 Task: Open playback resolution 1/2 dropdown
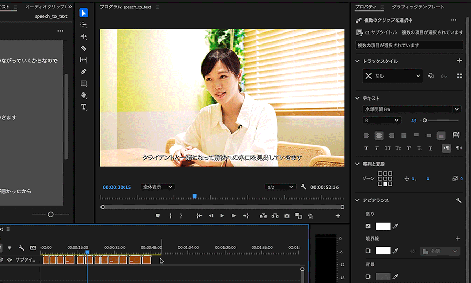point(281,187)
